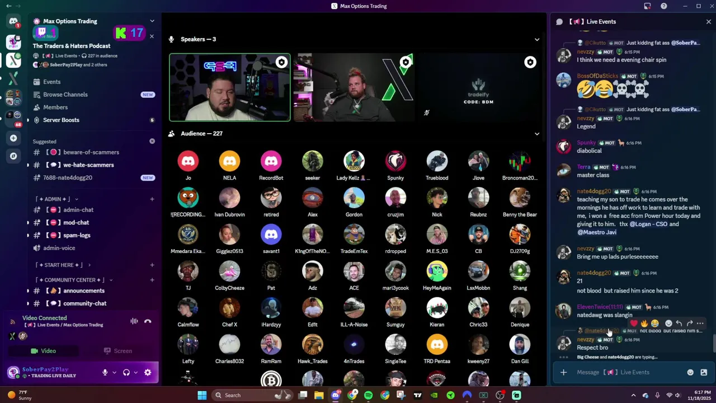Add laughing-crying reaction to hovered message
Image resolution: width=716 pixels, height=403 pixels.
[655, 324]
